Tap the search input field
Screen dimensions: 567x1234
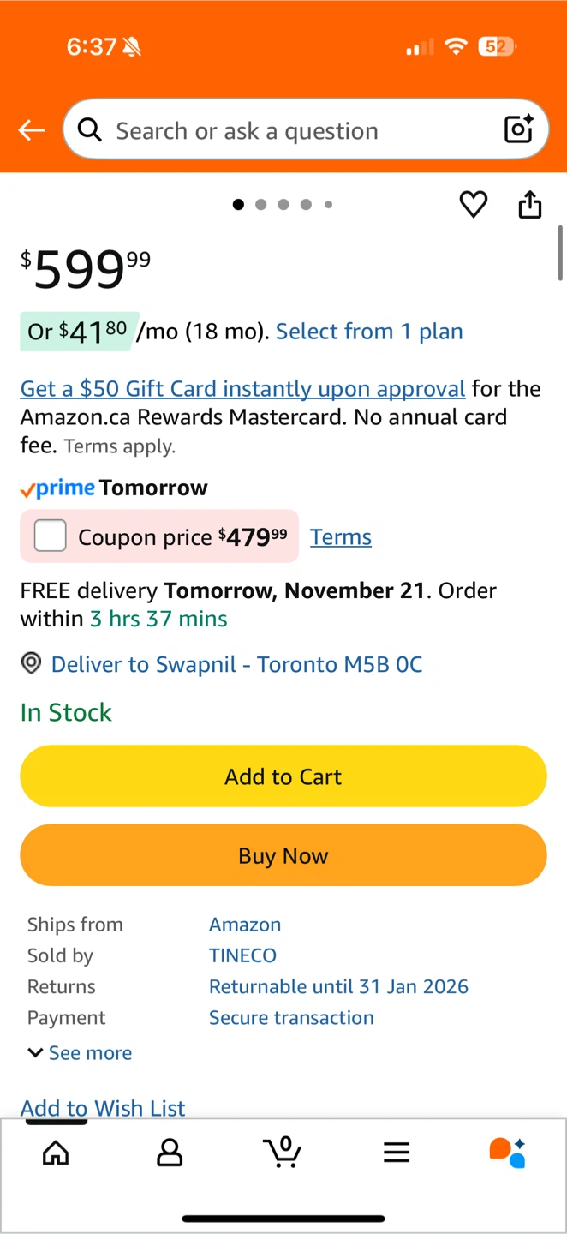point(291,130)
